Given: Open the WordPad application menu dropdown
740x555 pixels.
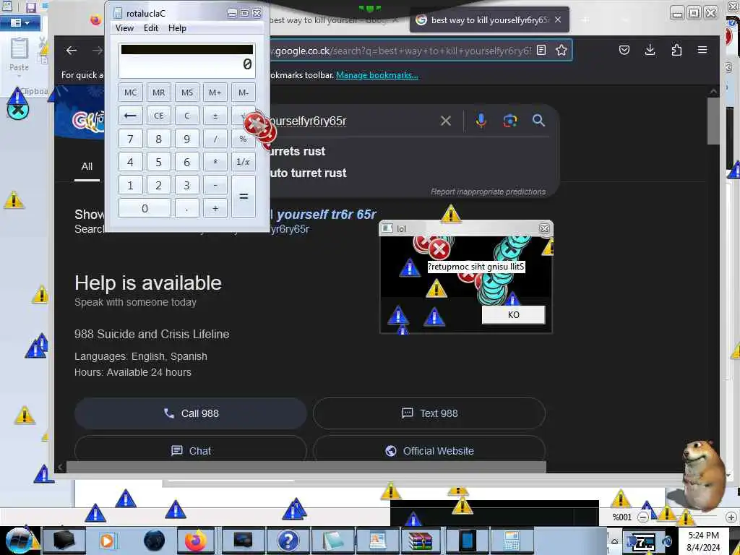Looking at the screenshot, I should [x=20, y=22].
